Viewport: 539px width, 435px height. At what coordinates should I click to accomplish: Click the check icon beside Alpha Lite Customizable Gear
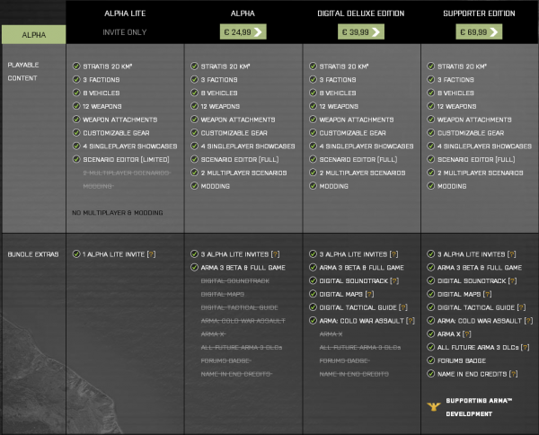point(76,132)
